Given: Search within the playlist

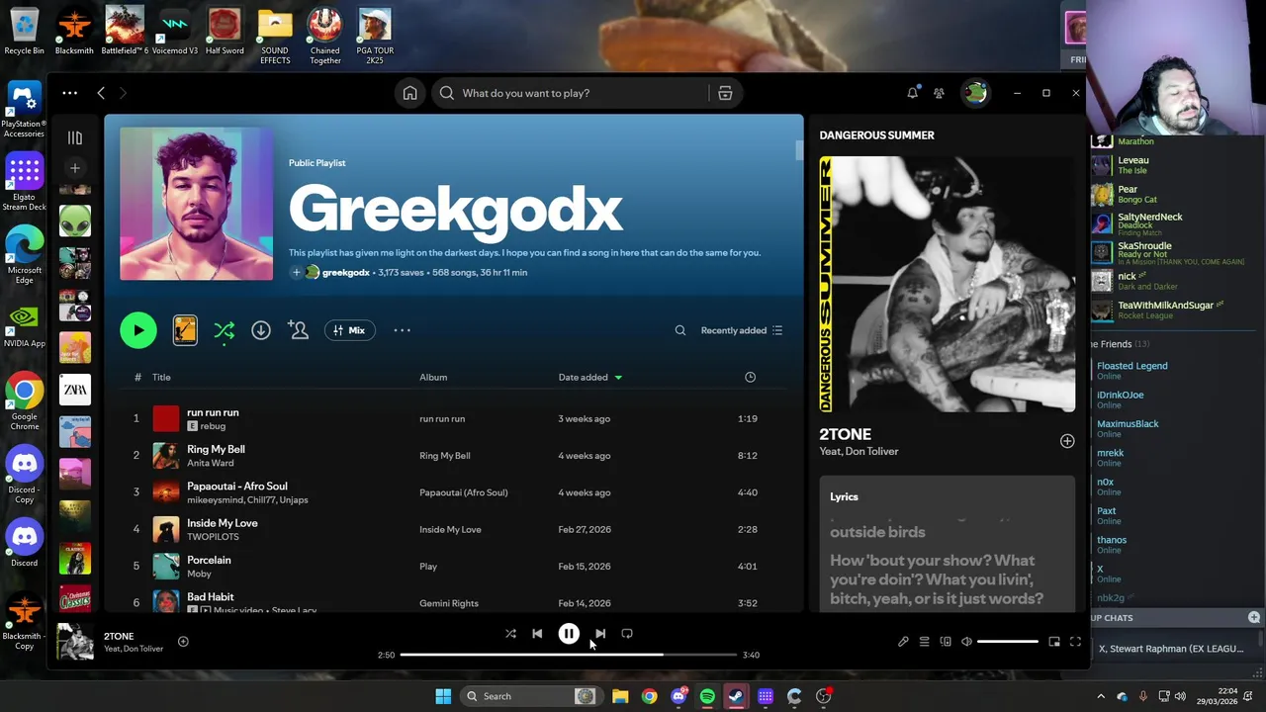Looking at the screenshot, I should click(x=680, y=330).
